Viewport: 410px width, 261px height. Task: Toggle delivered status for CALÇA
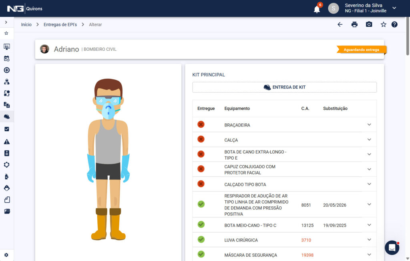[x=201, y=139]
